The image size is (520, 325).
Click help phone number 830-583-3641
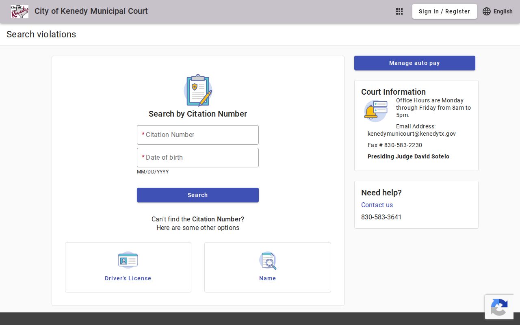(381, 217)
